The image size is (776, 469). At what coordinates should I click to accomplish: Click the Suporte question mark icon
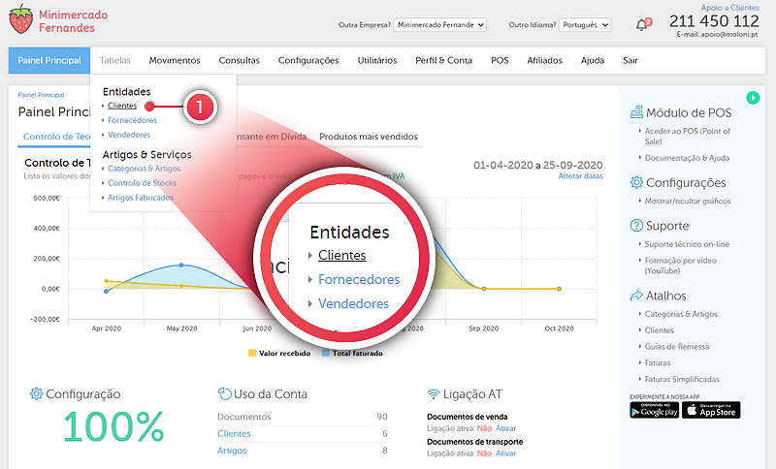coord(636,226)
